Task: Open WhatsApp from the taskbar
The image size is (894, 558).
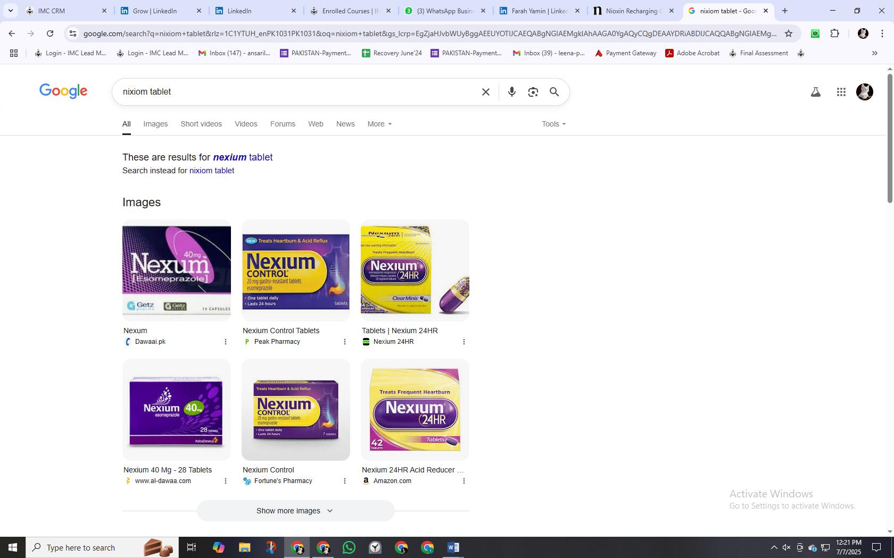Action: (x=349, y=547)
